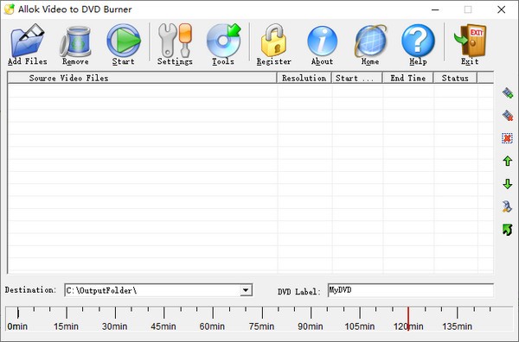
Task: Minimize the Allok Video to DVD Burner window
Action: point(435,9)
